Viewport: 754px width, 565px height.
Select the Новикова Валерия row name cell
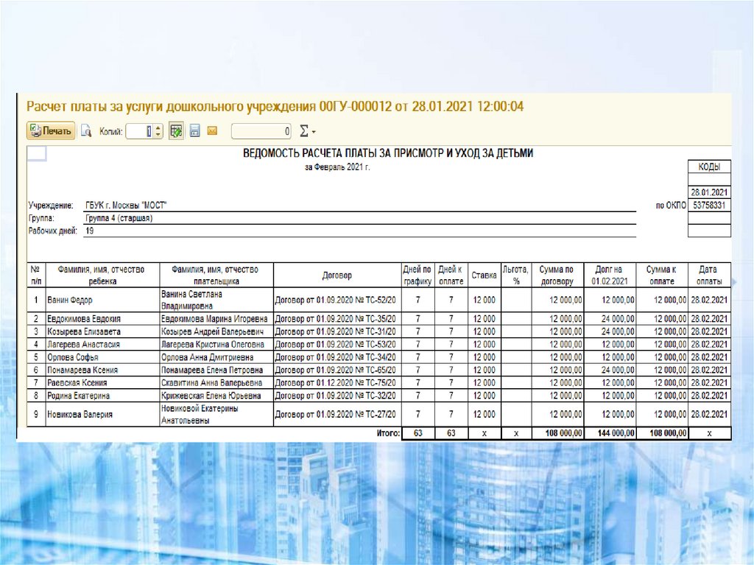102,415
